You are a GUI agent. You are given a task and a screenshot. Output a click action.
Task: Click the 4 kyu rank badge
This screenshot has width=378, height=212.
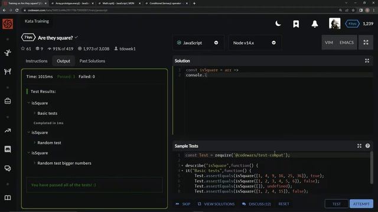[352, 24]
